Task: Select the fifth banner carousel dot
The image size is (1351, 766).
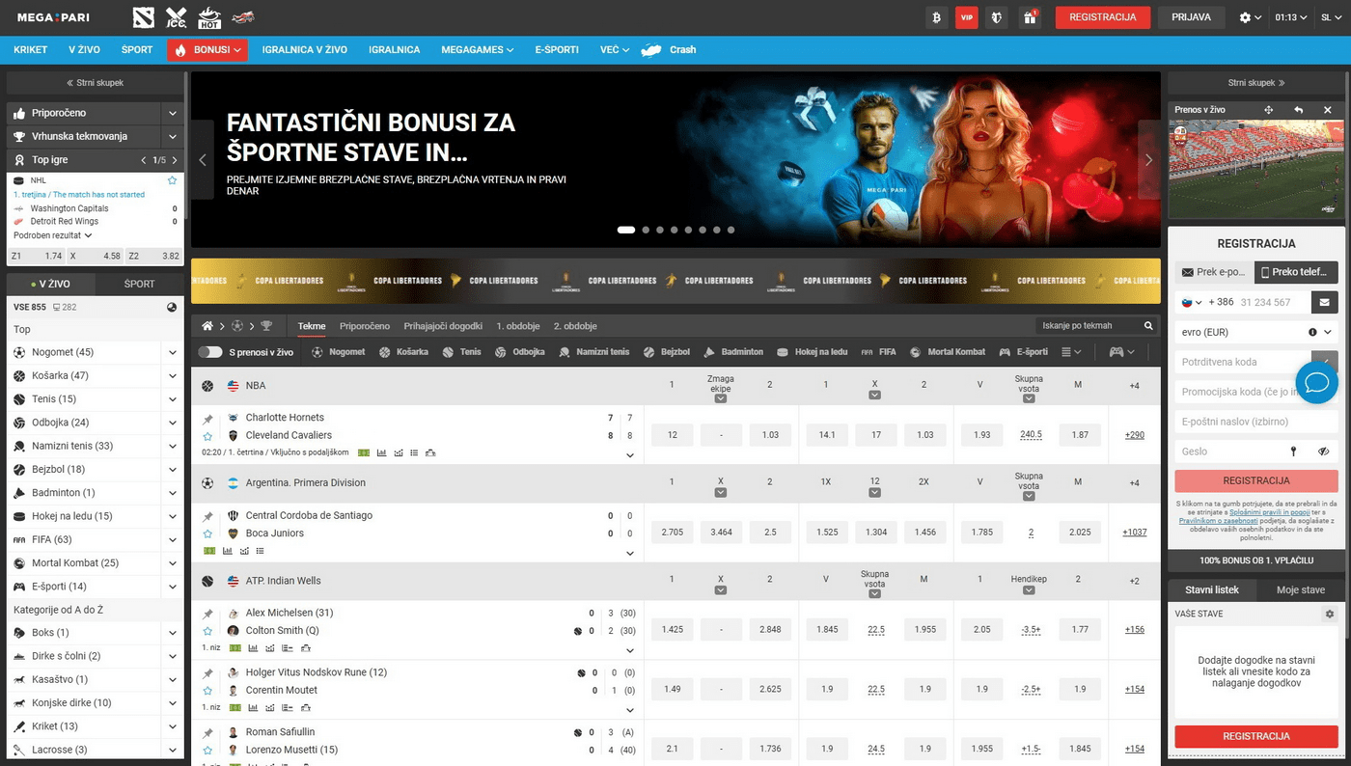Action: click(687, 230)
